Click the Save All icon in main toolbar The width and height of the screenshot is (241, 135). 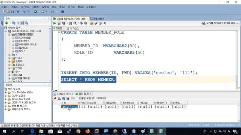point(17,12)
